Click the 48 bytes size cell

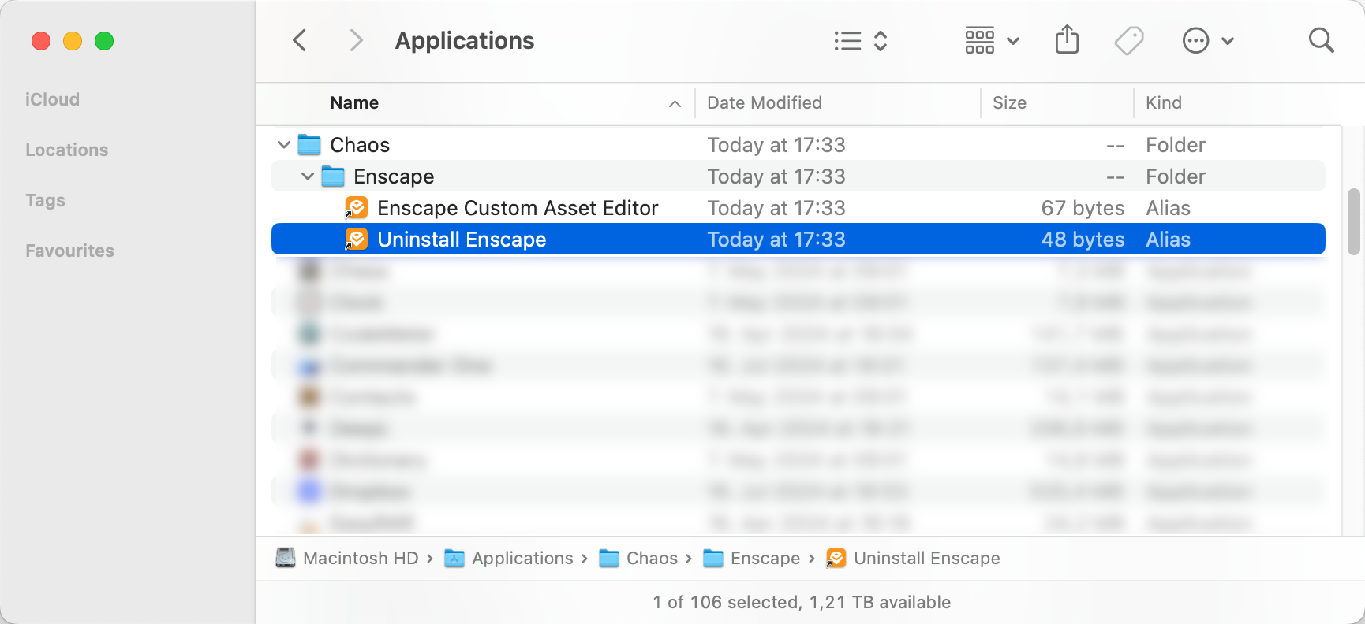pos(1083,240)
